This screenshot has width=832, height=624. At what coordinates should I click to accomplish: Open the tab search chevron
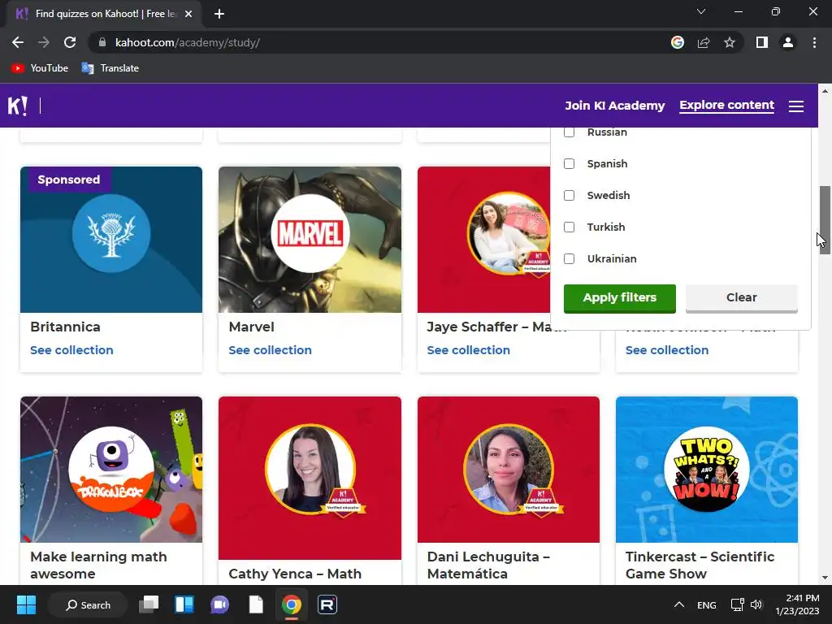[701, 11]
